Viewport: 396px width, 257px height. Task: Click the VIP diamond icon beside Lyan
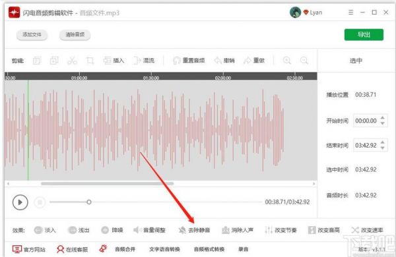pyautogui.click(x=306, y=13)
